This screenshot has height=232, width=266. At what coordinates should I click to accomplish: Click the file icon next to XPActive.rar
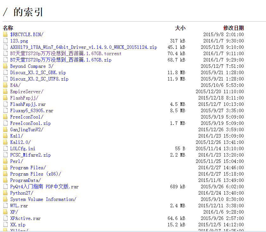(5, 218)
